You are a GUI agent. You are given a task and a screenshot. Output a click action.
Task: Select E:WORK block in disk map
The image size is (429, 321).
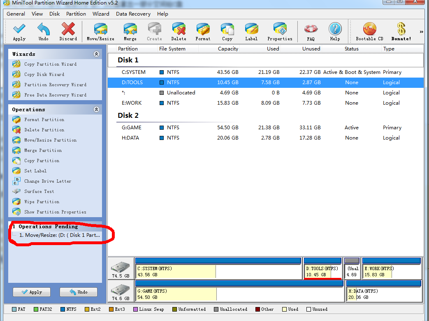click(x=392, y=268)
